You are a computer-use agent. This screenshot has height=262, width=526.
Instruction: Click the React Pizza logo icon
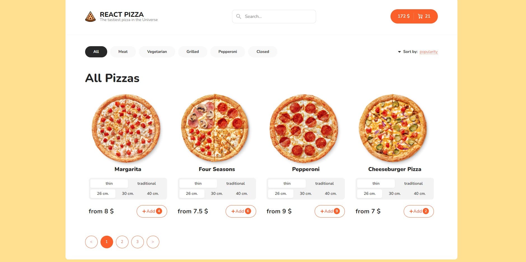[x=90, y=17]
